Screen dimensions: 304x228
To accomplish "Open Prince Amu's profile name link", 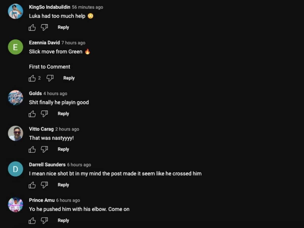I will (x=42, y=200).
